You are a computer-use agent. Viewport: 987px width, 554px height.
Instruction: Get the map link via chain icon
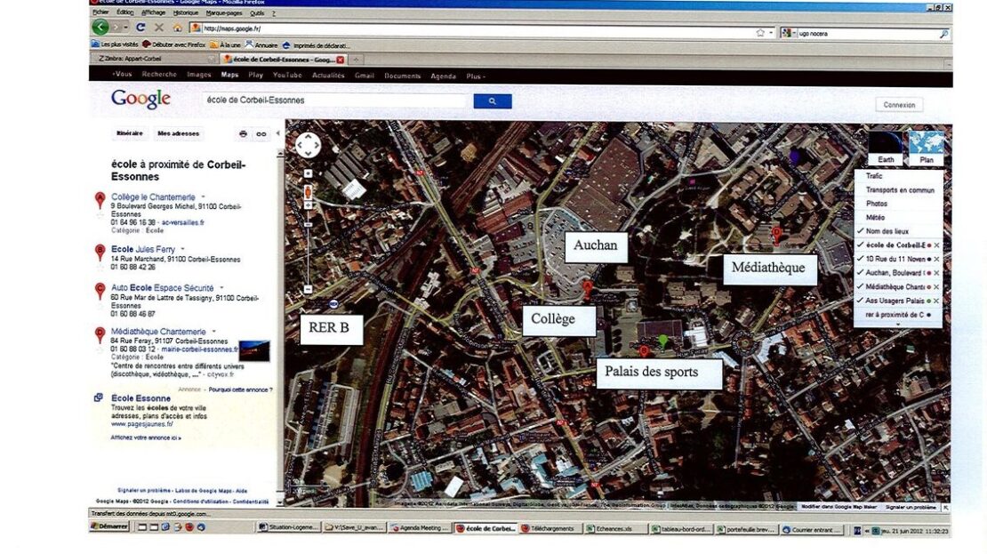point(261,134)
